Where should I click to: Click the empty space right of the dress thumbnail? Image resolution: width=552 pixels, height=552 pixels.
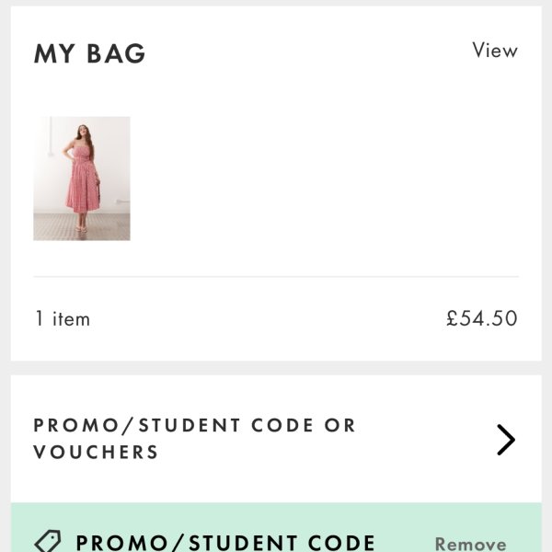tap(322, 178)
